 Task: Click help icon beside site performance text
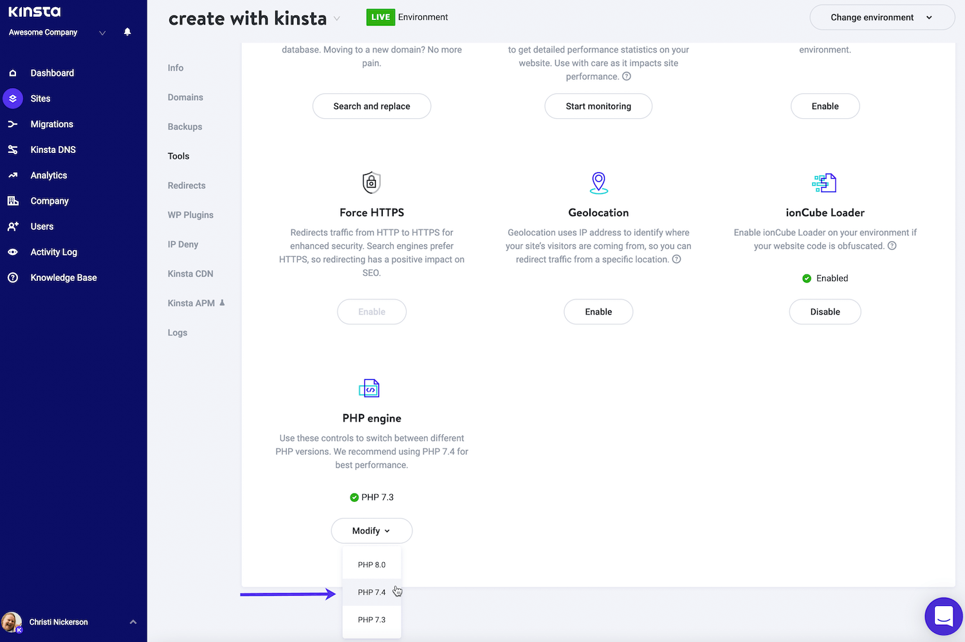(x=627, y=76)
